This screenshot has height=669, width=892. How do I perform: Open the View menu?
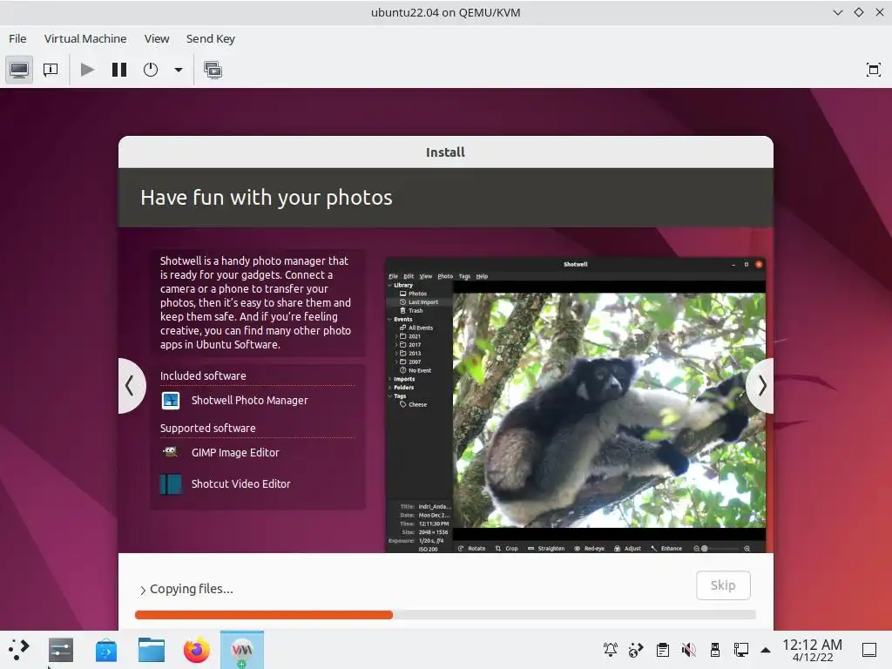click(157, 38)
